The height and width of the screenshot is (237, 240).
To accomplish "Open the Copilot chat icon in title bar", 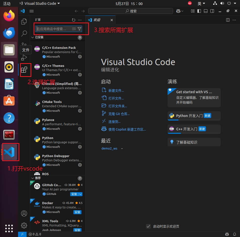I will tap(178, 11).
